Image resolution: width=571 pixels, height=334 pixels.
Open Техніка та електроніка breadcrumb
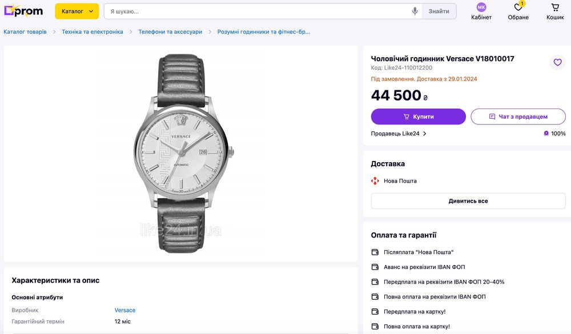point(93,32)
